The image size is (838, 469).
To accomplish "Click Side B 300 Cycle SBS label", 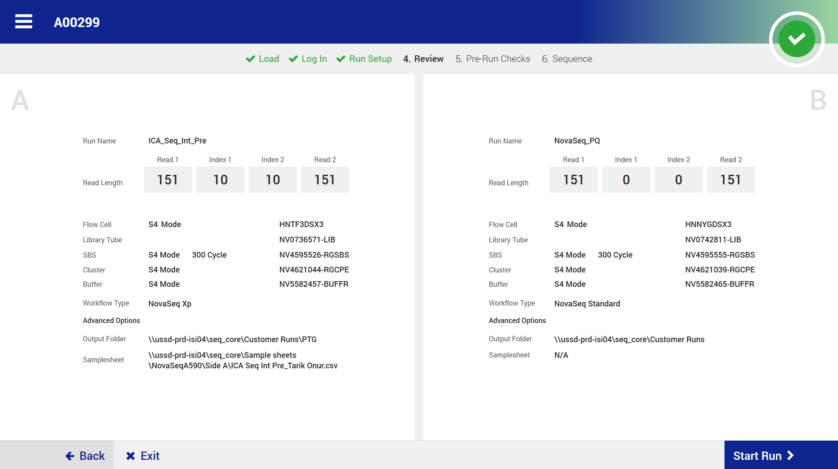I will click(615, 255).
